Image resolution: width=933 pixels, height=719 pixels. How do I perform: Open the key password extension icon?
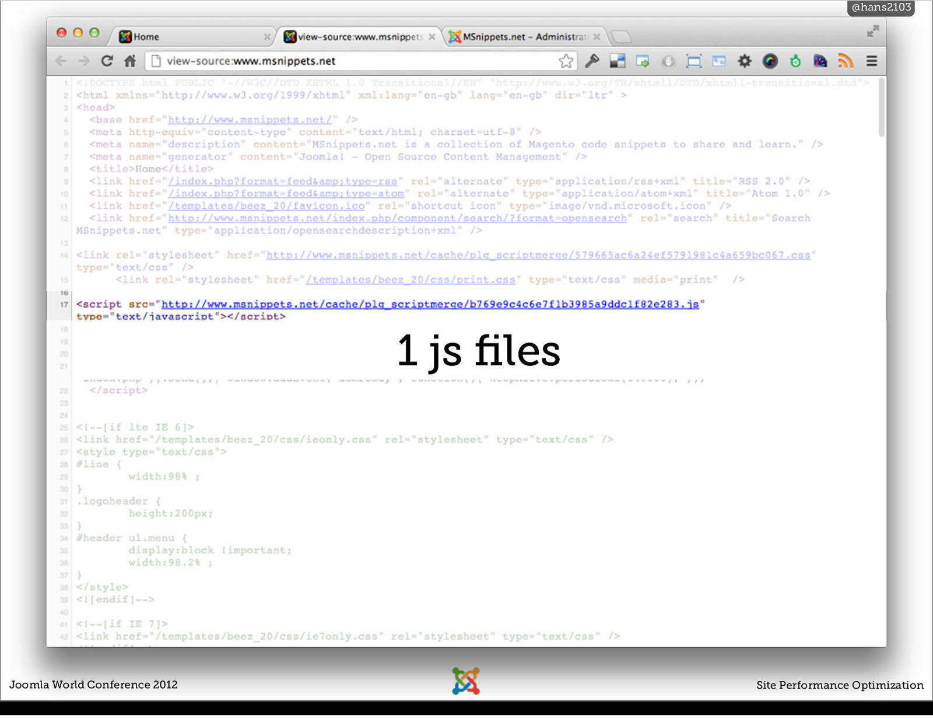click(x=592, y=61)
